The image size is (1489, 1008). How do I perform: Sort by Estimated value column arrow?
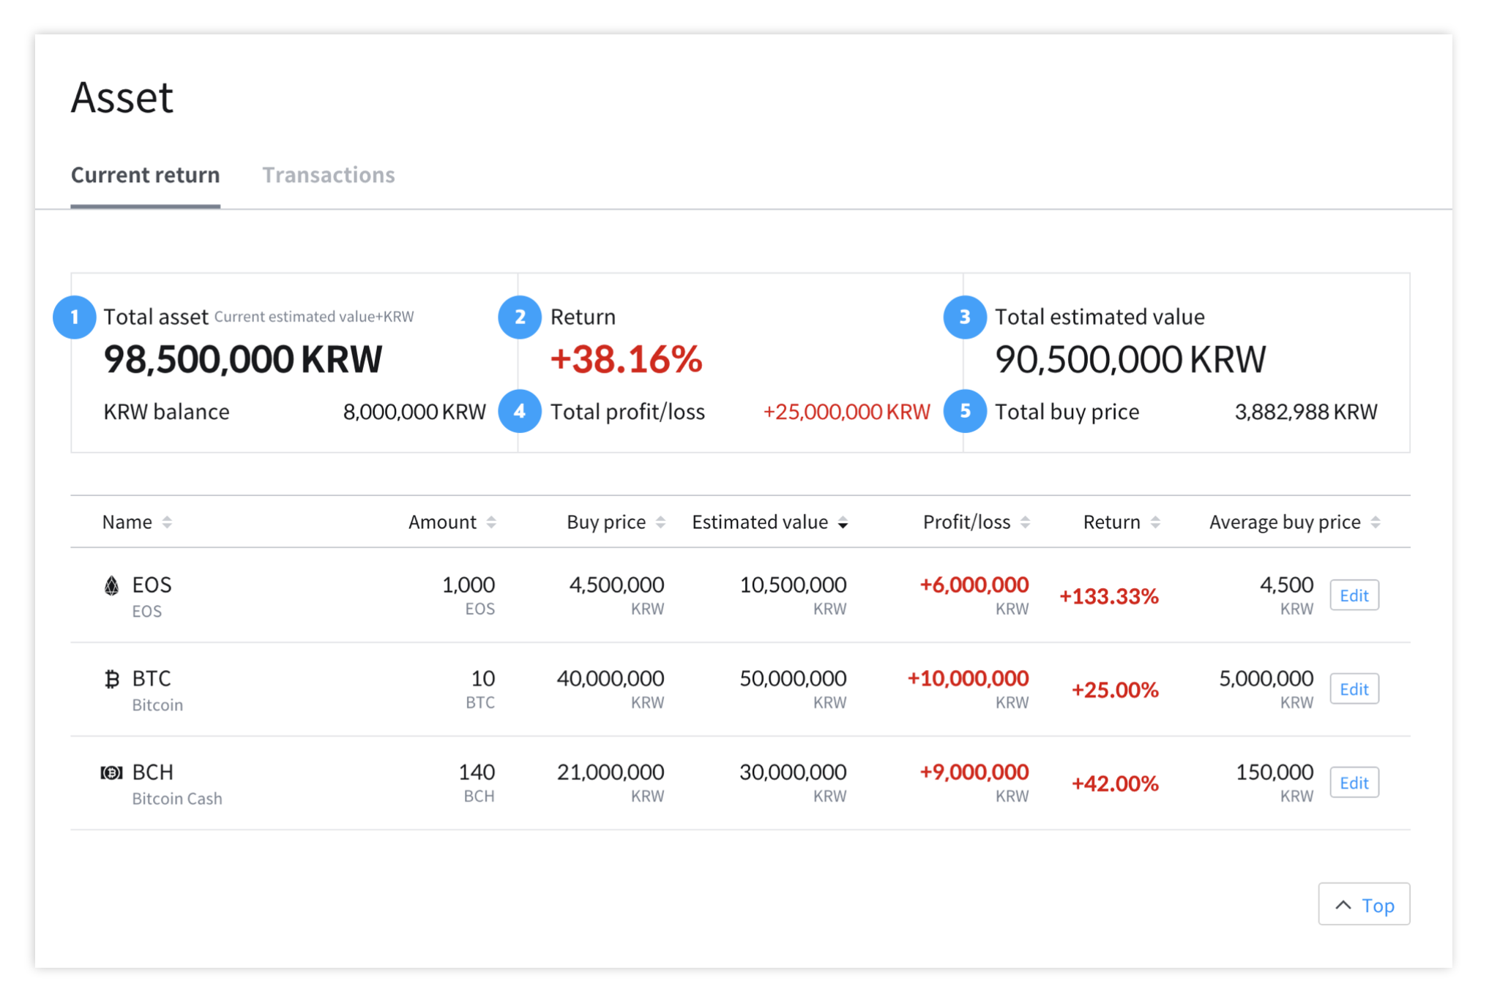843,522
